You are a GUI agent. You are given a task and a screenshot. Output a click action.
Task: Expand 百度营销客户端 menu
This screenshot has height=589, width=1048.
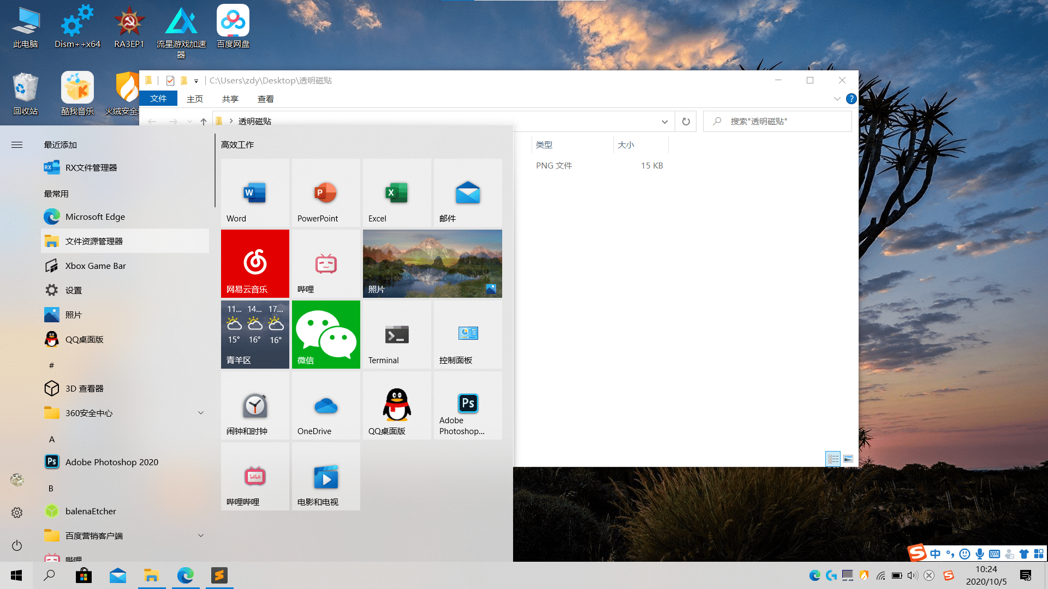[201, 535]
